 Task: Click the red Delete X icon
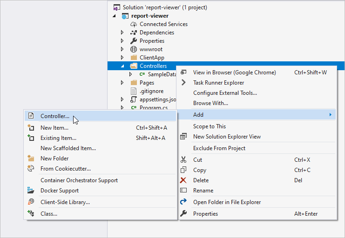click(x=183, y=180)
